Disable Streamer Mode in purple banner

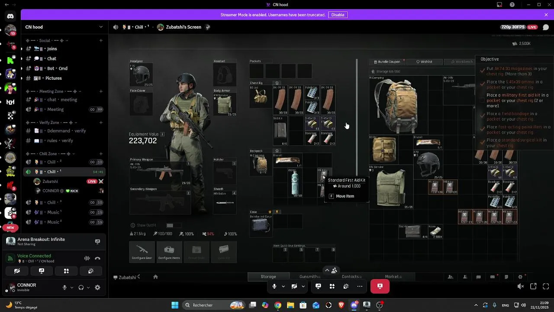[x=338, y=15]
